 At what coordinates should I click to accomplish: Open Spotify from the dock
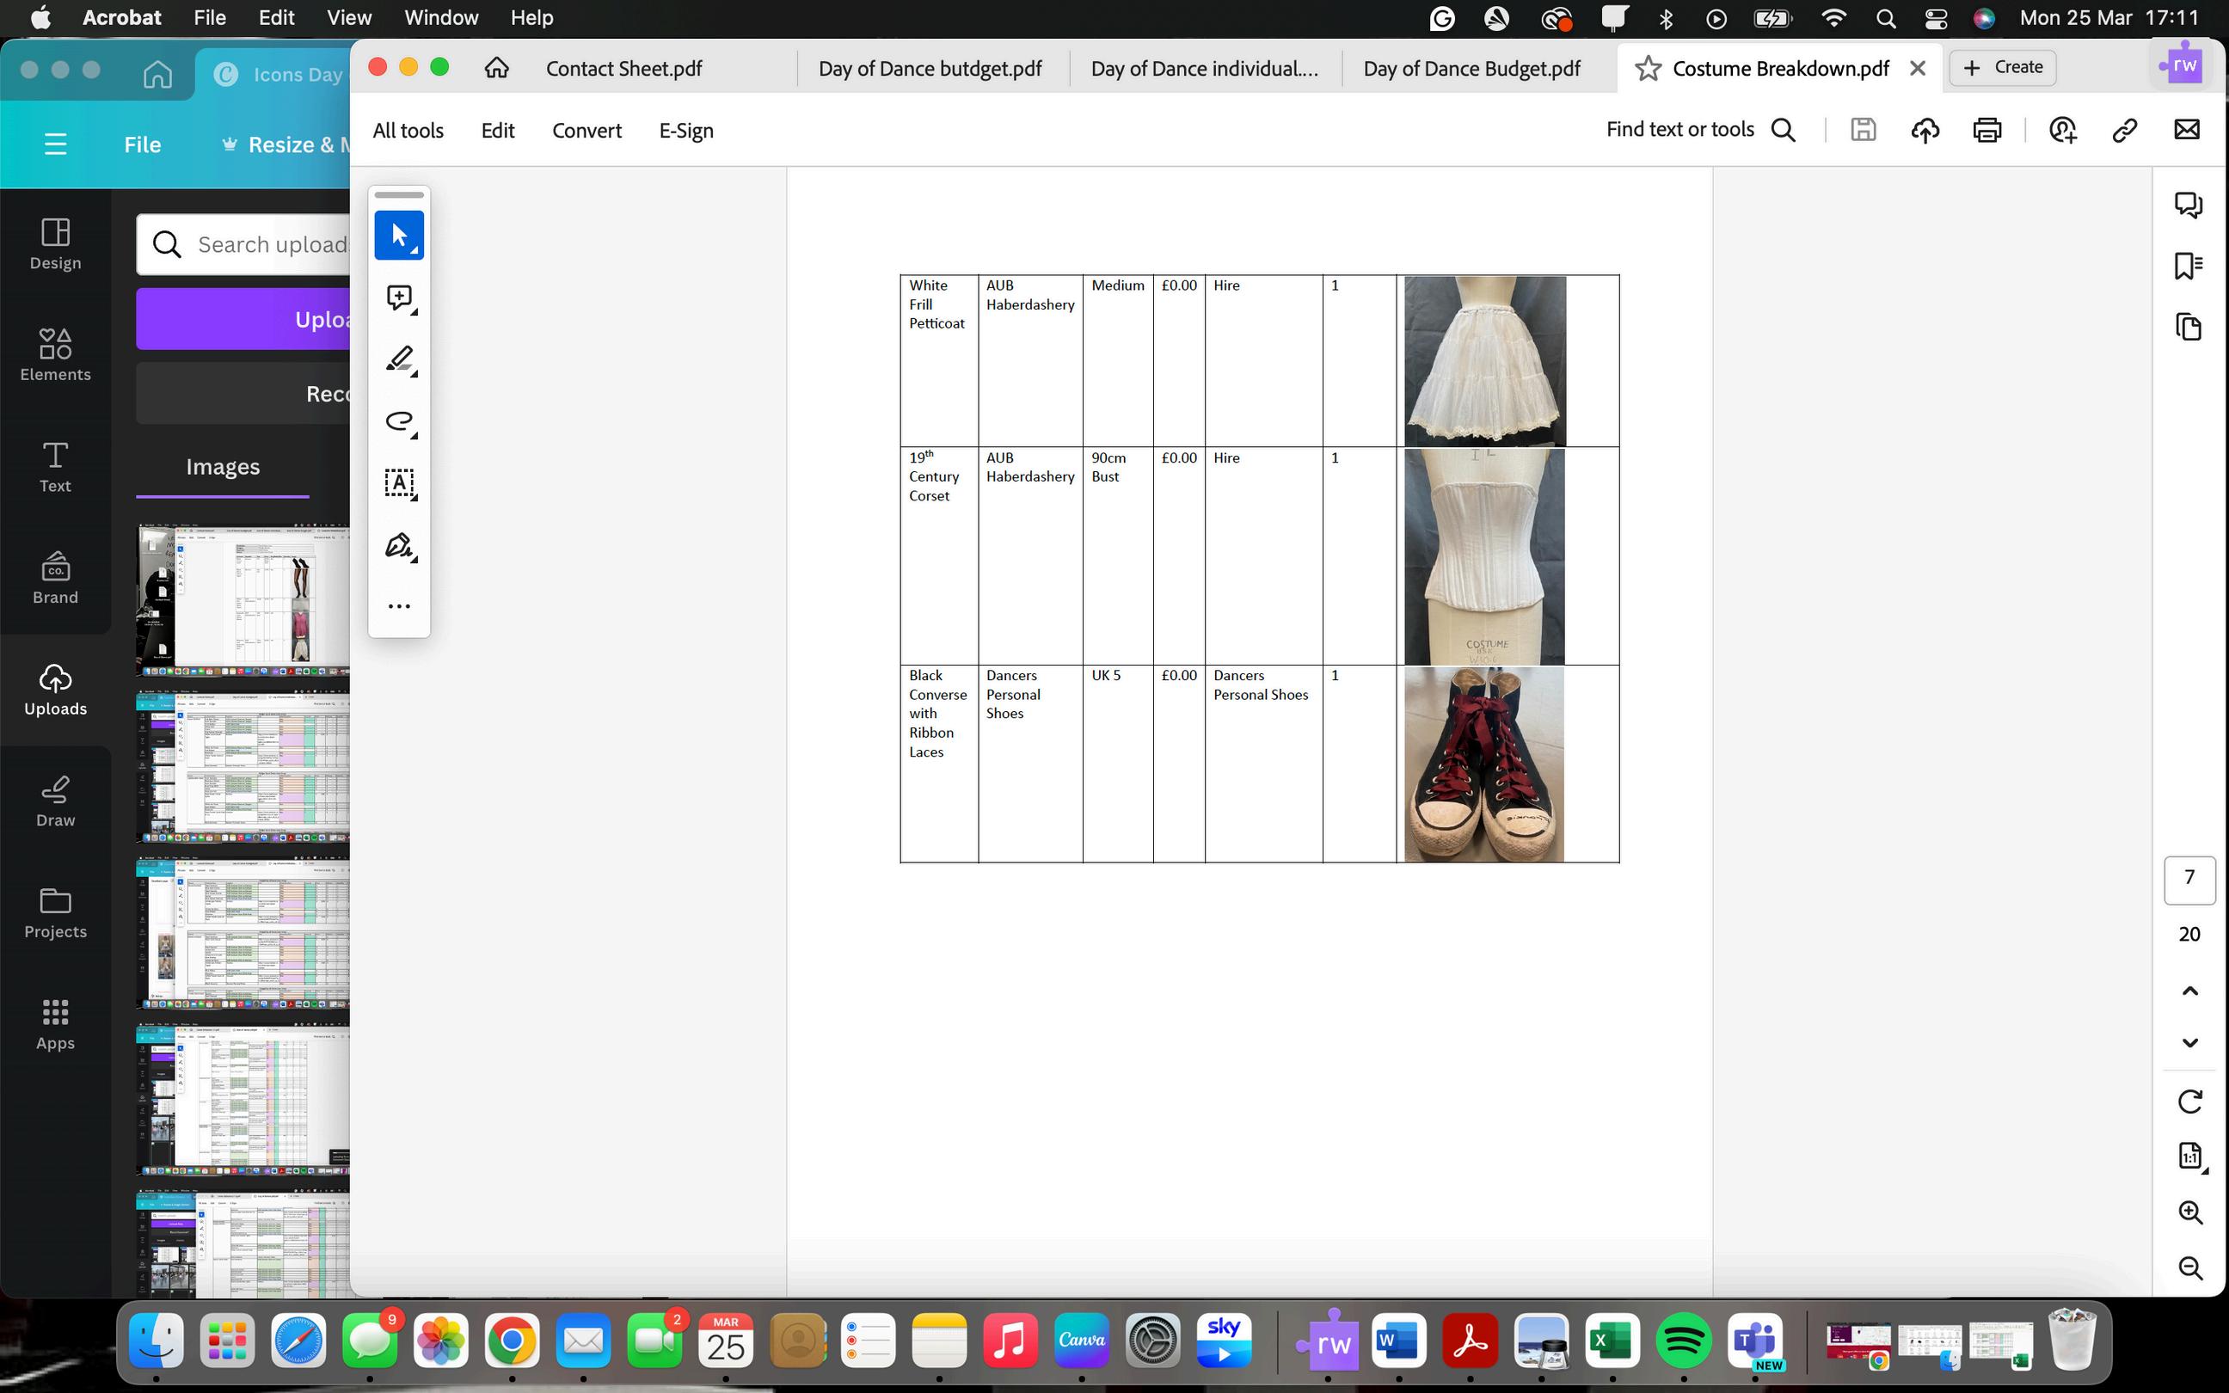tap(1683, 1341)
